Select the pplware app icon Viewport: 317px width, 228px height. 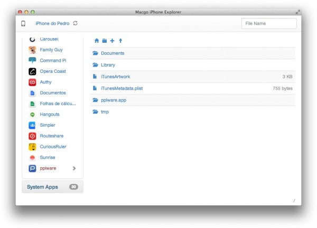[32, 168]
